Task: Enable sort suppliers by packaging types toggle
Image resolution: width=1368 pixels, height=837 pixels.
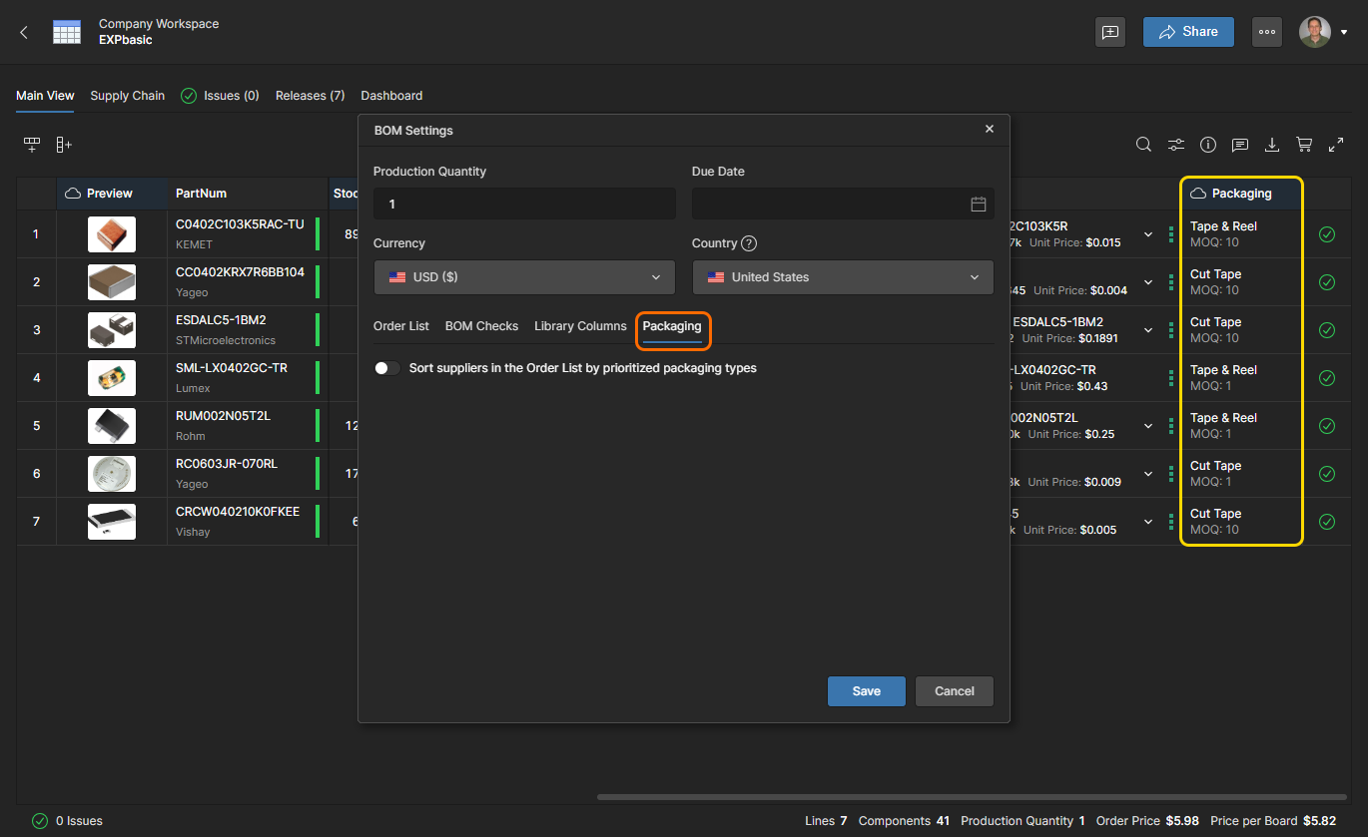Action: (x=386, y=368)
